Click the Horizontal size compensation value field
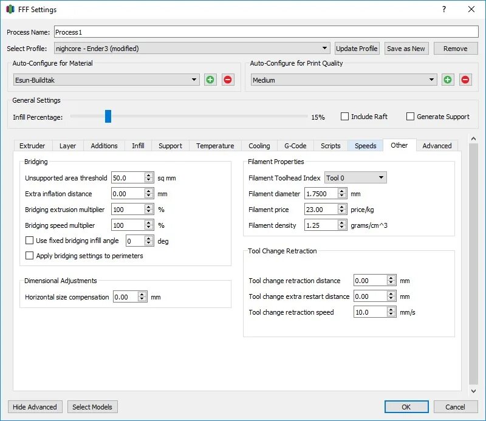 126,296
